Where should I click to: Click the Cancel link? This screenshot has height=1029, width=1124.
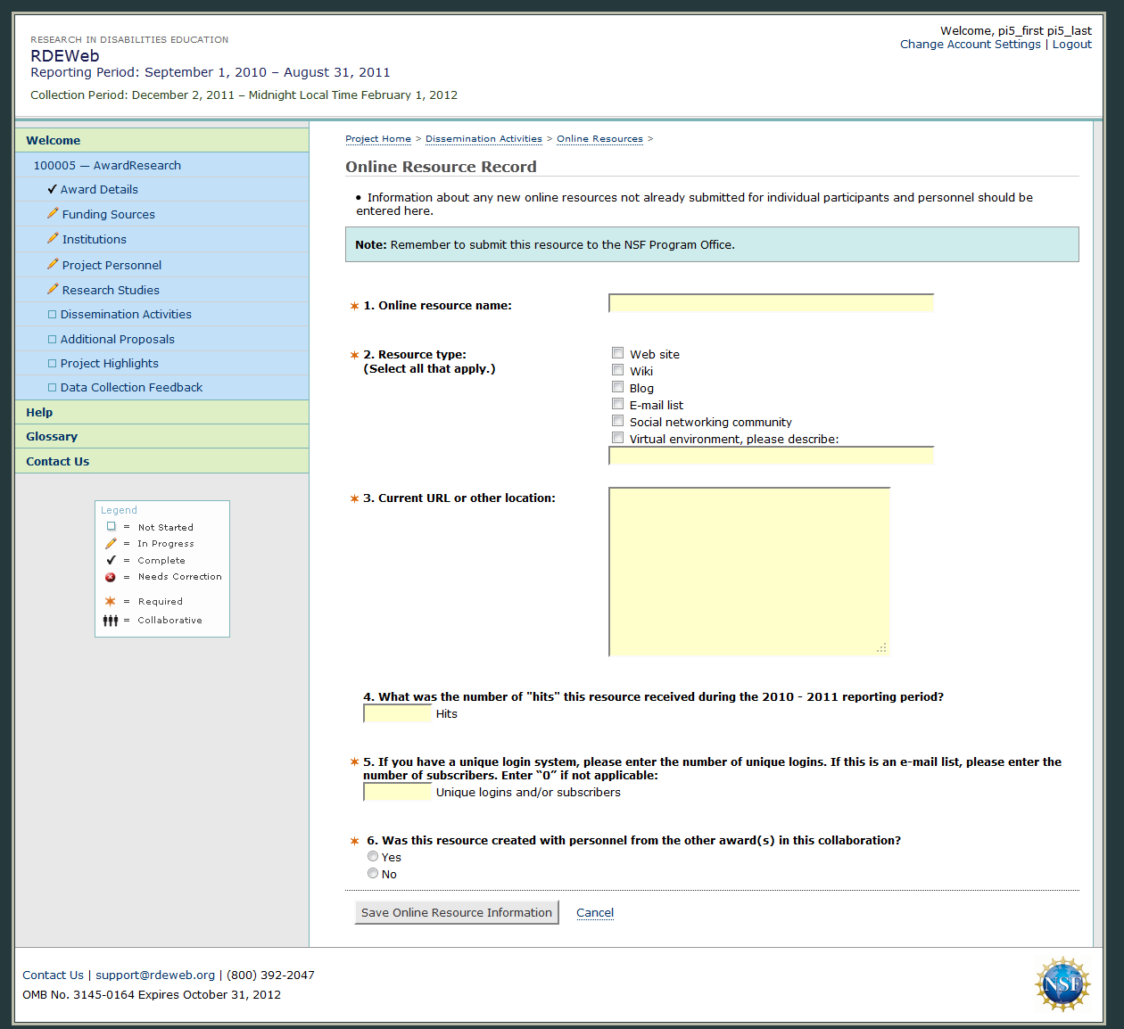coord(595,912)
